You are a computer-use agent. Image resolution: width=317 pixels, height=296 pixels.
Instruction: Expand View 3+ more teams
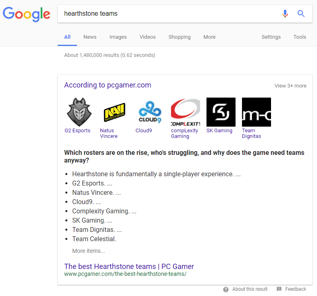coord(290,85)
